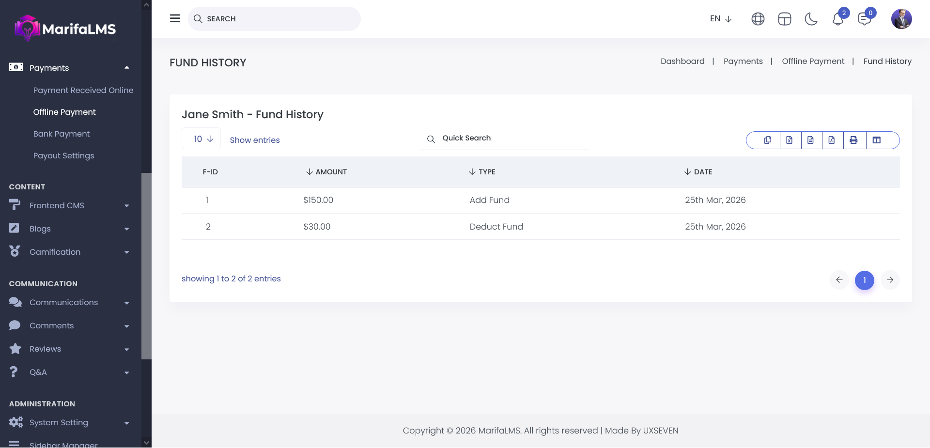
Task: Go to Dashboard via breadcrumb
Action: click(x=682, y=61)
